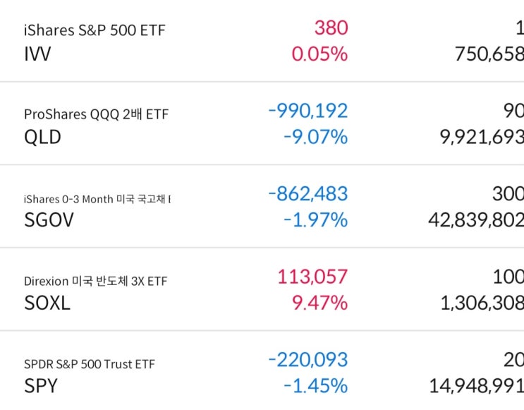Viewport: 524px width, 410px height.
Task: Click iShares S&P 500 ETF name
Action: click(95, 31)
